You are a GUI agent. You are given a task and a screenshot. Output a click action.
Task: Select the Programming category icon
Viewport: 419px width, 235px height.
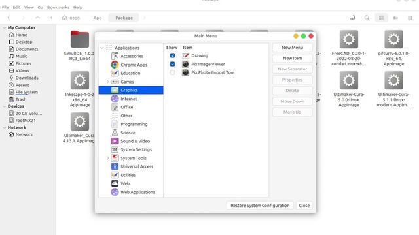(115, 124)
